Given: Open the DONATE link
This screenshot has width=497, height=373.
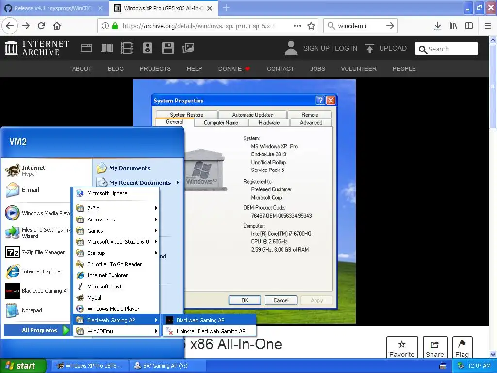Looking at the screenshot, I should click(234, 69).
